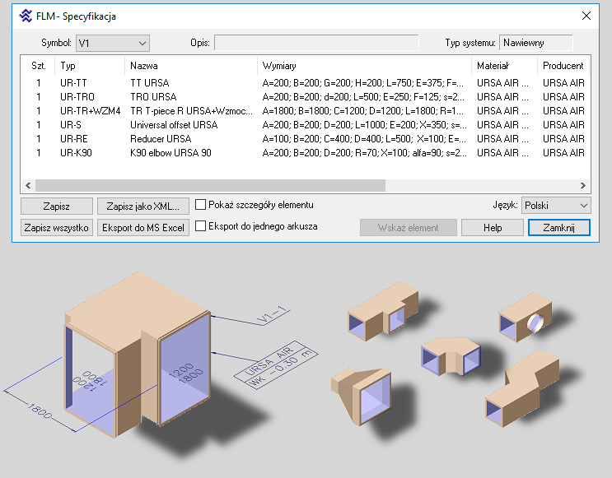The width and height of the screenshot is (612, 478).
Task: Select the UR-TR+WZM4 list row
Action: pos(90,110)
